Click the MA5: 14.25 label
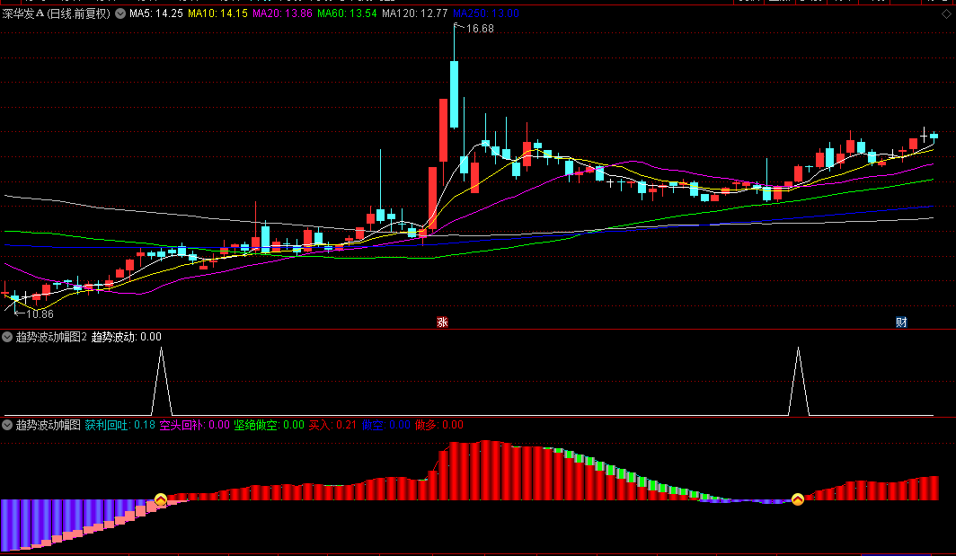This screenshot has width=956, height=556. click(156, 13)
